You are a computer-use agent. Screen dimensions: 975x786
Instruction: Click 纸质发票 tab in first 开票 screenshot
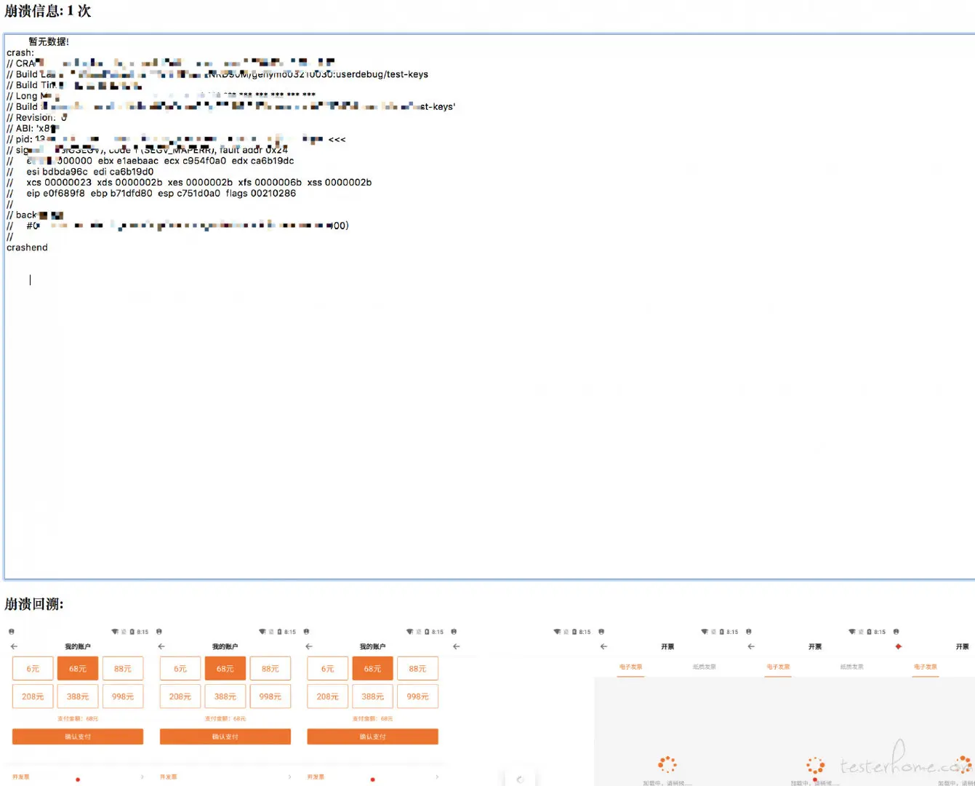click(x=705, y=667)
